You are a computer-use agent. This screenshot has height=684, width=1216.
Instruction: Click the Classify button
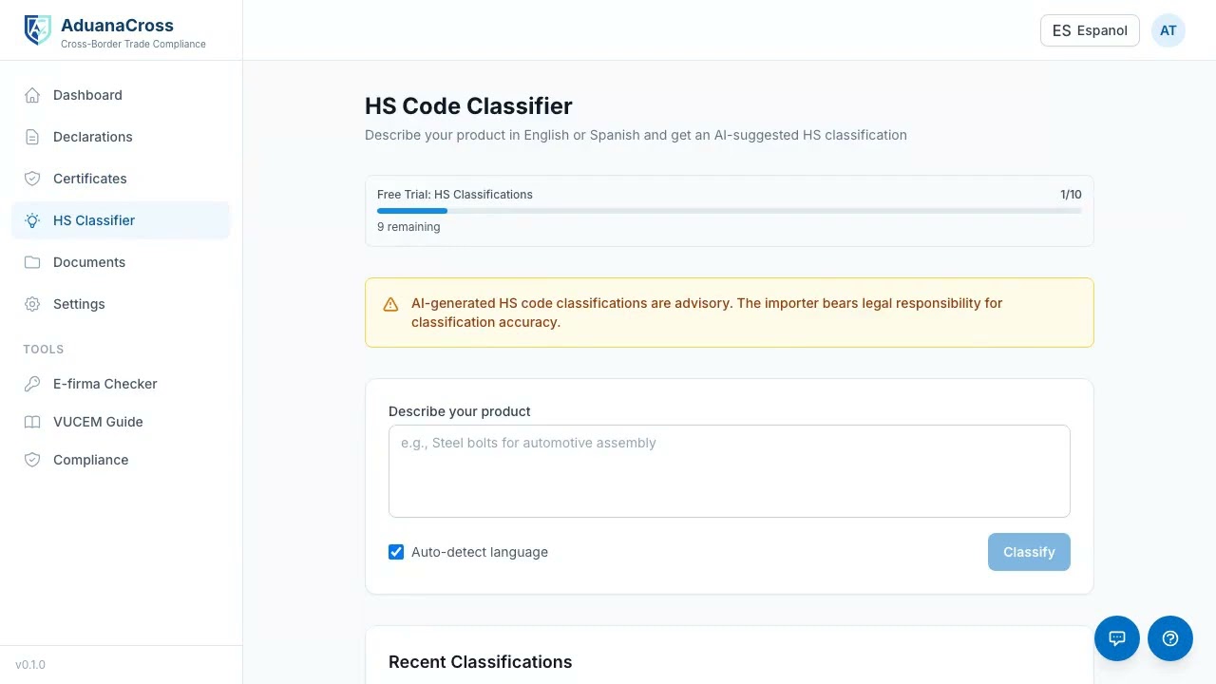(x=1029, y=552)
